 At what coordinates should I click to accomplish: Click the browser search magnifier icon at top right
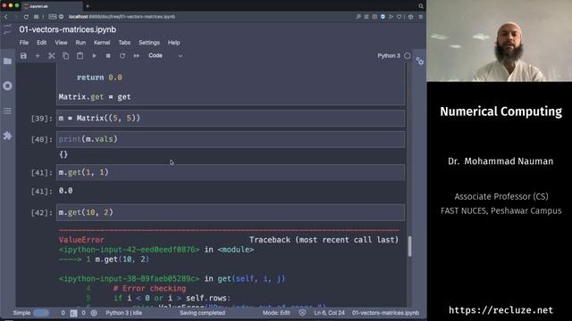pyautogui.click(x=421, y=6)
